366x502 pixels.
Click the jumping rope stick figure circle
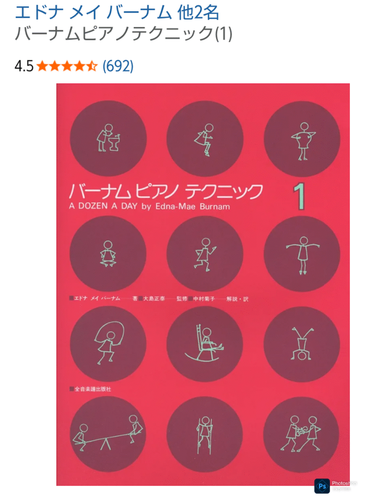108,345
